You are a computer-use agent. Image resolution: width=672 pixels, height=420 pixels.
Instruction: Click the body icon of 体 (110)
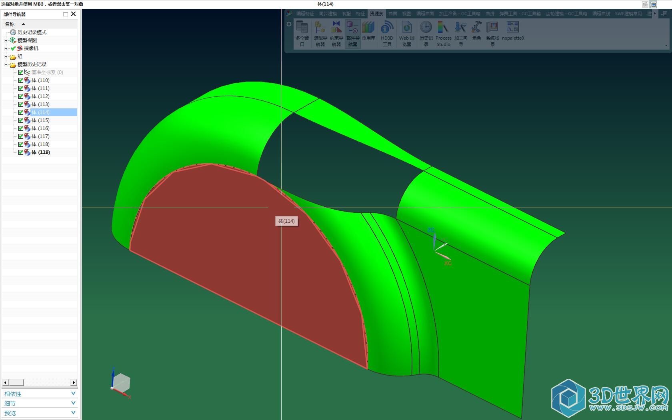(27, 80)
